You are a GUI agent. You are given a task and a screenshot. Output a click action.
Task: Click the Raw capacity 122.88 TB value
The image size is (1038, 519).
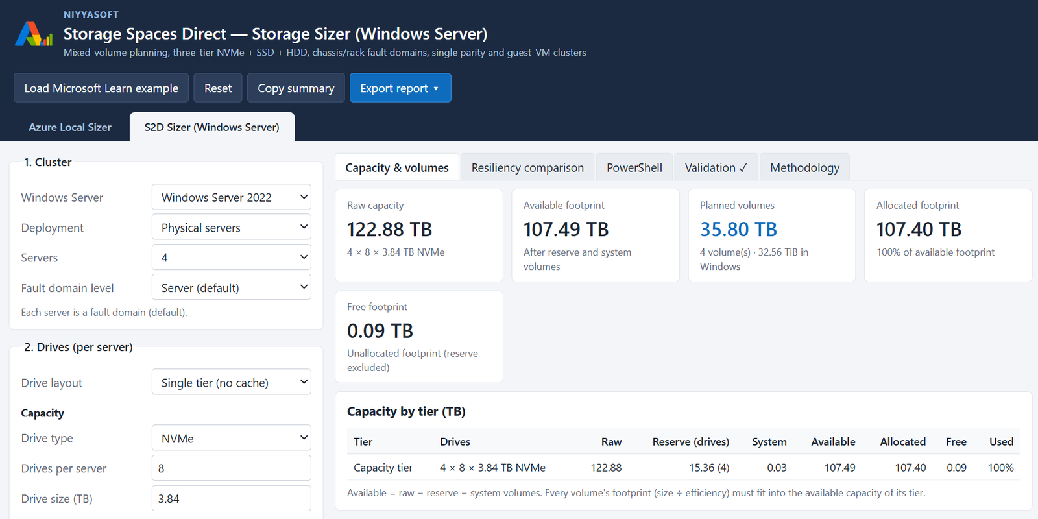389,230
